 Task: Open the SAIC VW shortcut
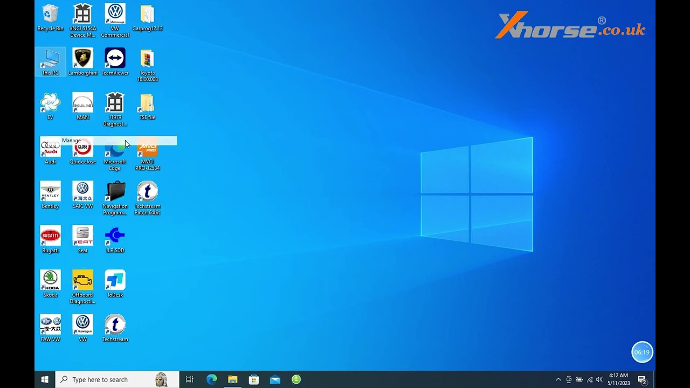click(x=82, y=196)
